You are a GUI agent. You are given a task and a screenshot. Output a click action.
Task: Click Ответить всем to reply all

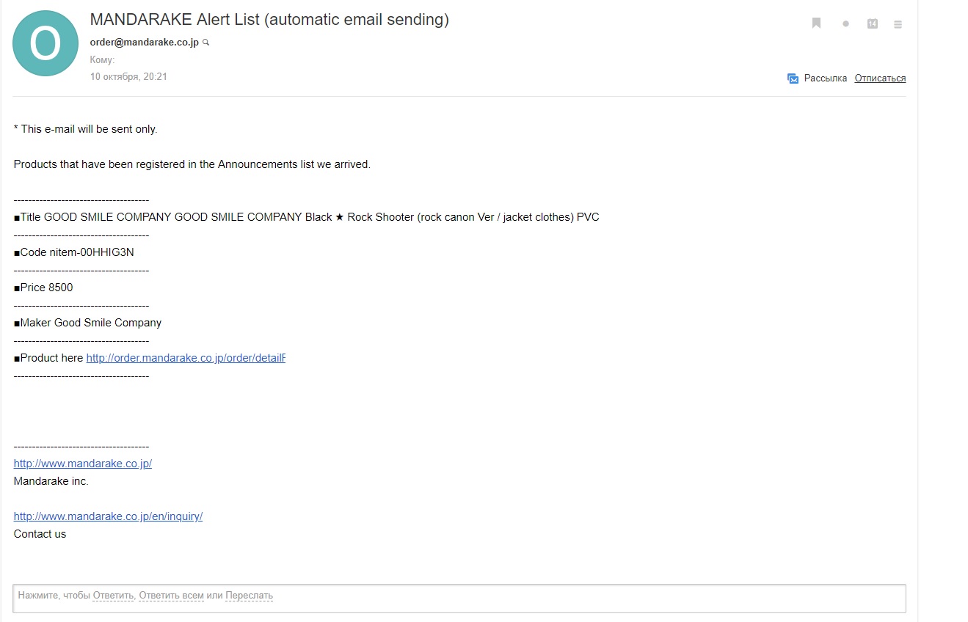[x=171, y=596]
